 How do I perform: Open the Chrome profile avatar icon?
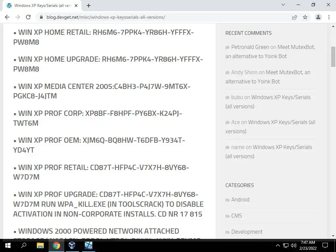(318, 17)
